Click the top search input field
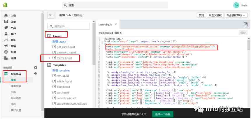This screenshot has width=251, height=120. (x=115, y=5)
